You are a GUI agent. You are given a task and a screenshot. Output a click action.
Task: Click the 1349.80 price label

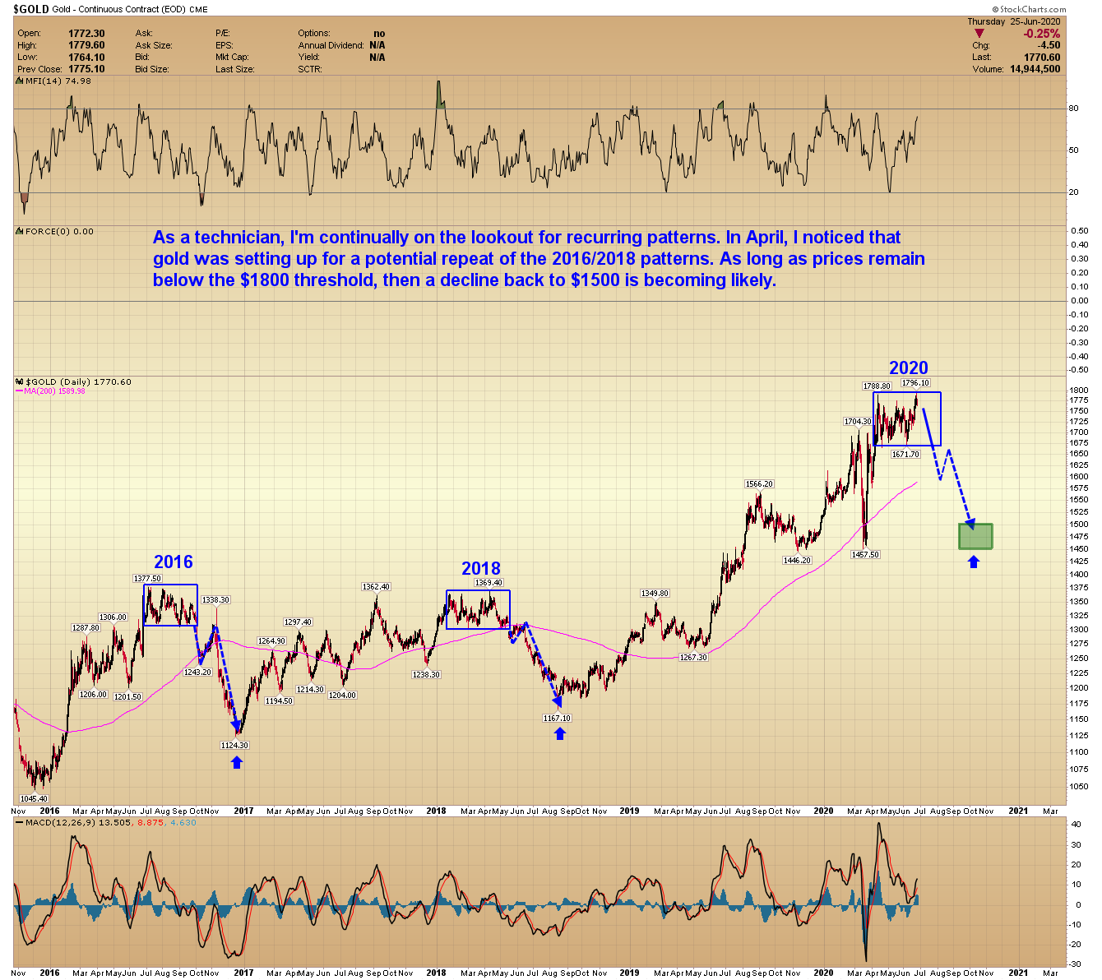tap(655, 593)
